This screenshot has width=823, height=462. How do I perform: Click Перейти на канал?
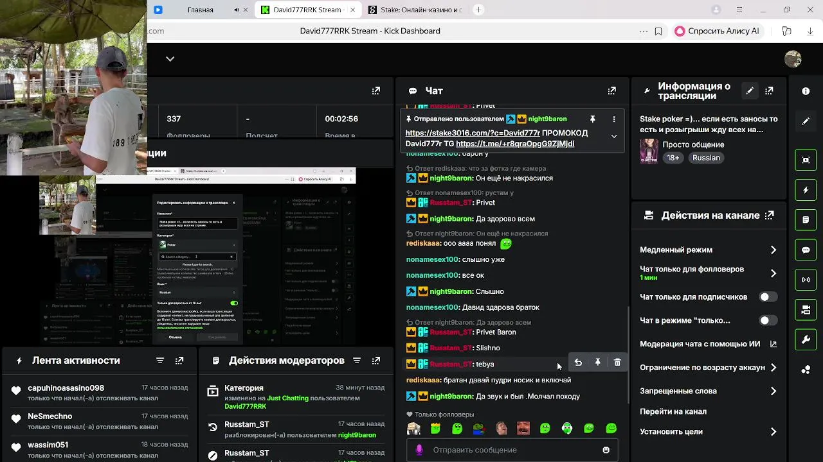pyautogui.click(x=673, y=411)
